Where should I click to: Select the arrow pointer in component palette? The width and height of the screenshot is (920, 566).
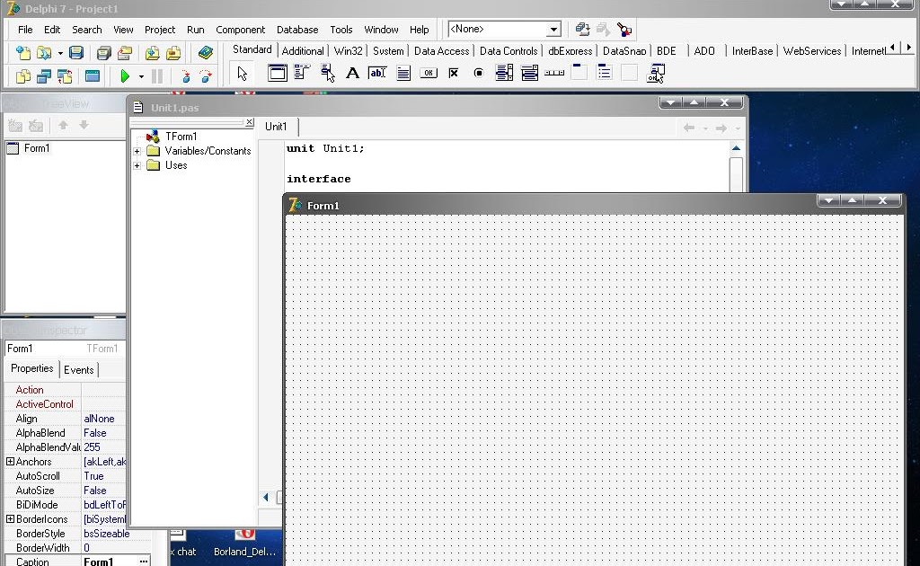point(243,74)
